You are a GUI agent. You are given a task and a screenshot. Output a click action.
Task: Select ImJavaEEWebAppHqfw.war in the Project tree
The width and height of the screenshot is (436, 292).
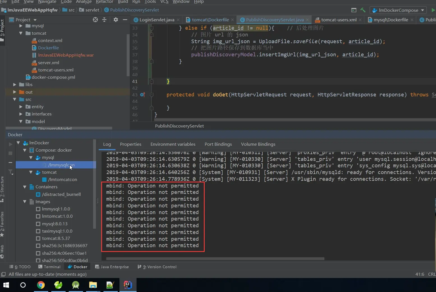(66, 55)
